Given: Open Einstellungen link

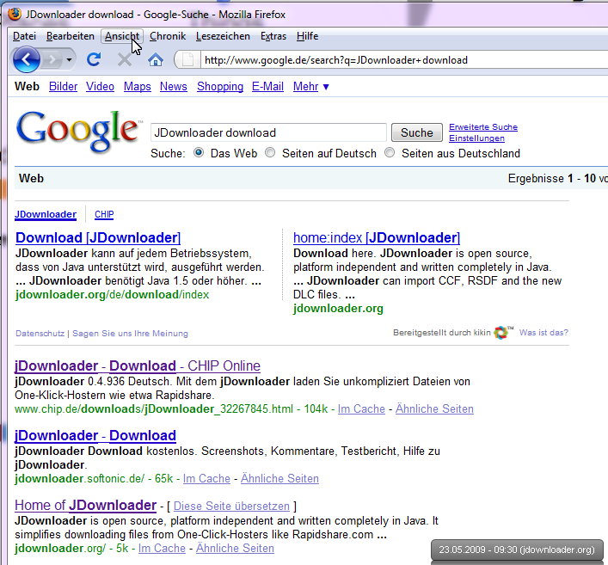Looking at the screenshot, I should (476, 138).
